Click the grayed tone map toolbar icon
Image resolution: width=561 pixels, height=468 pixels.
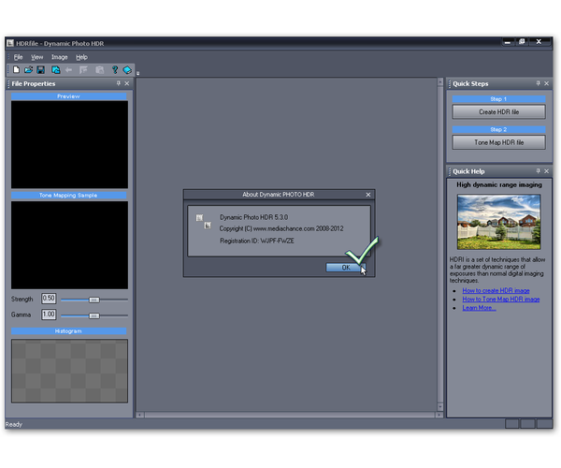pyautogui.click(x=84, y=69)
